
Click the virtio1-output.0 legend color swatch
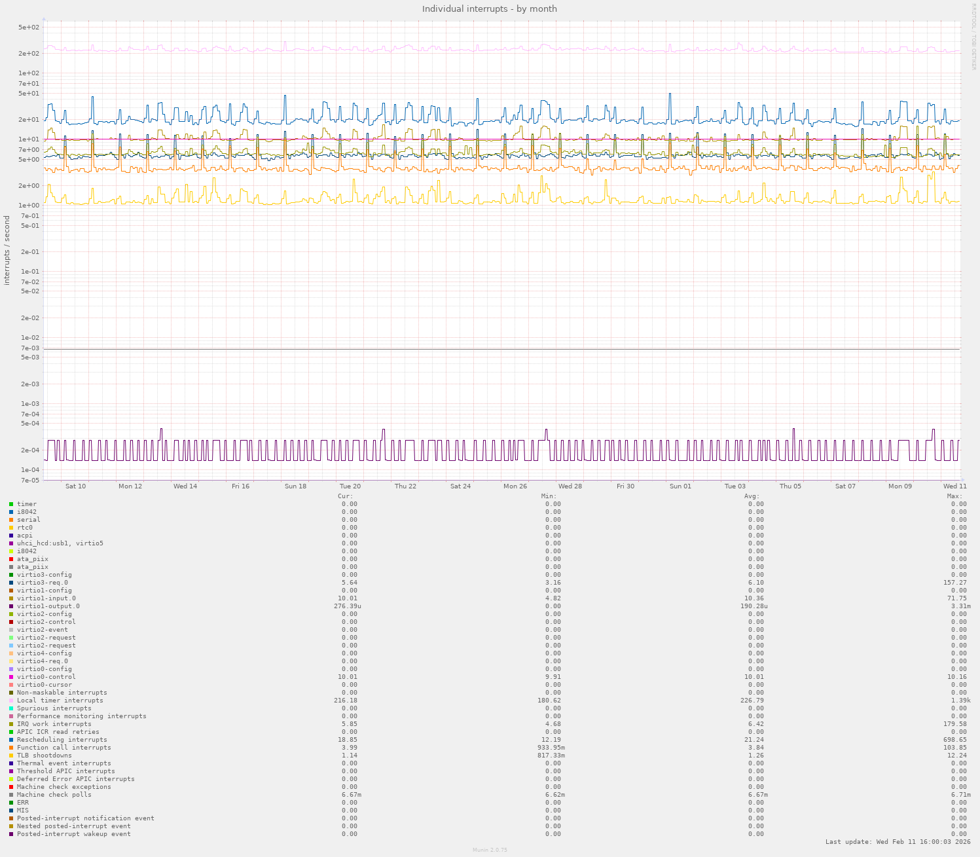tap(11, 606)
